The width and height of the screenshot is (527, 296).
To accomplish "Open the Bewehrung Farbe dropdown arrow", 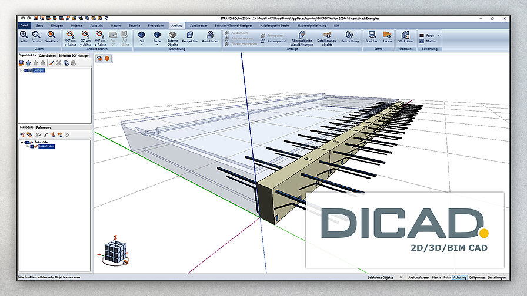I will (x=439, y=35).
